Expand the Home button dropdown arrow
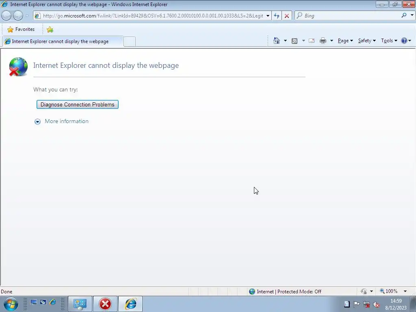Screen dimensions: 416x312 coord(286,41)
